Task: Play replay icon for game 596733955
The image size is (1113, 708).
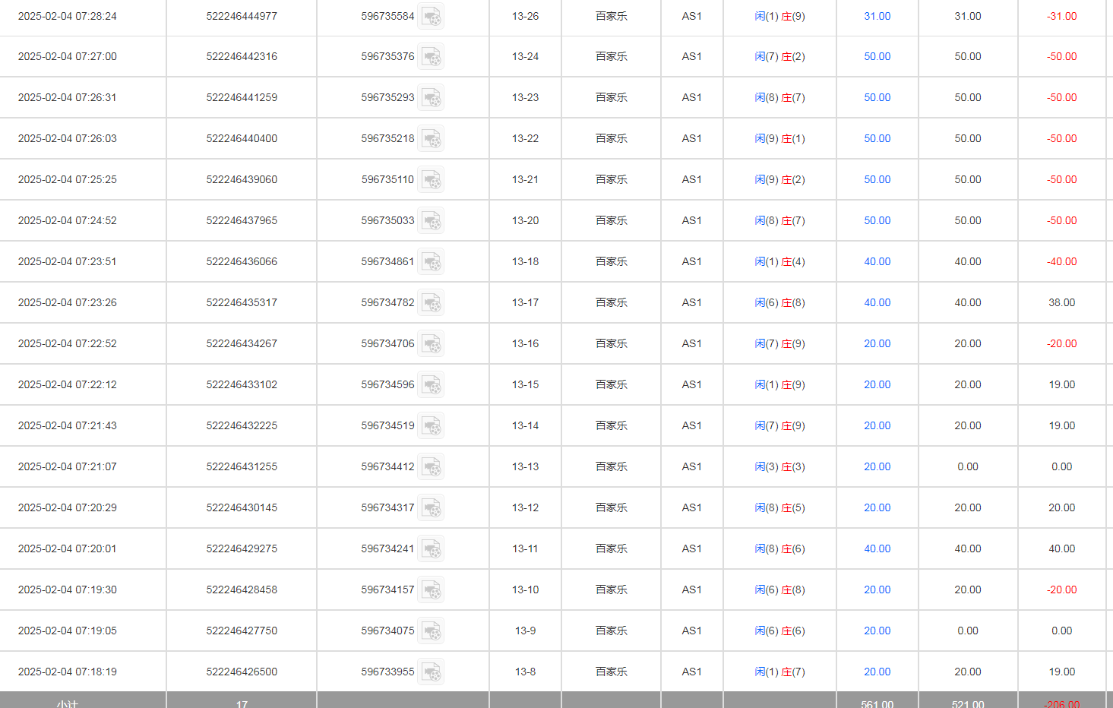Action: (431, 672)
